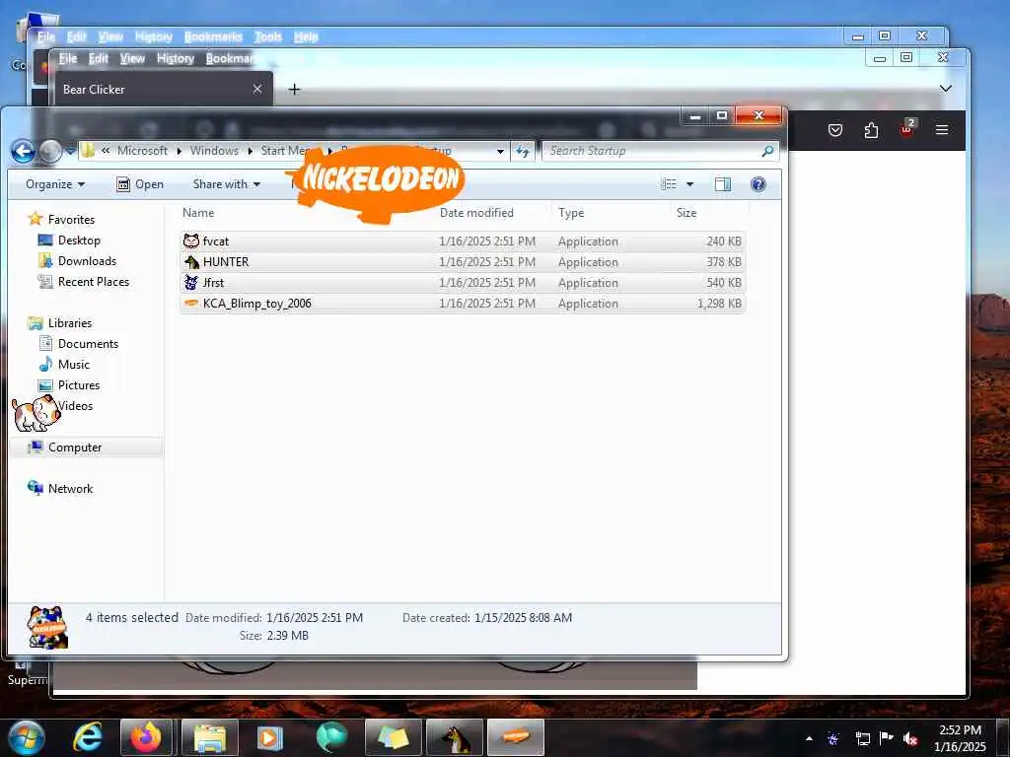Open the fvcat application file

[463, 241]
